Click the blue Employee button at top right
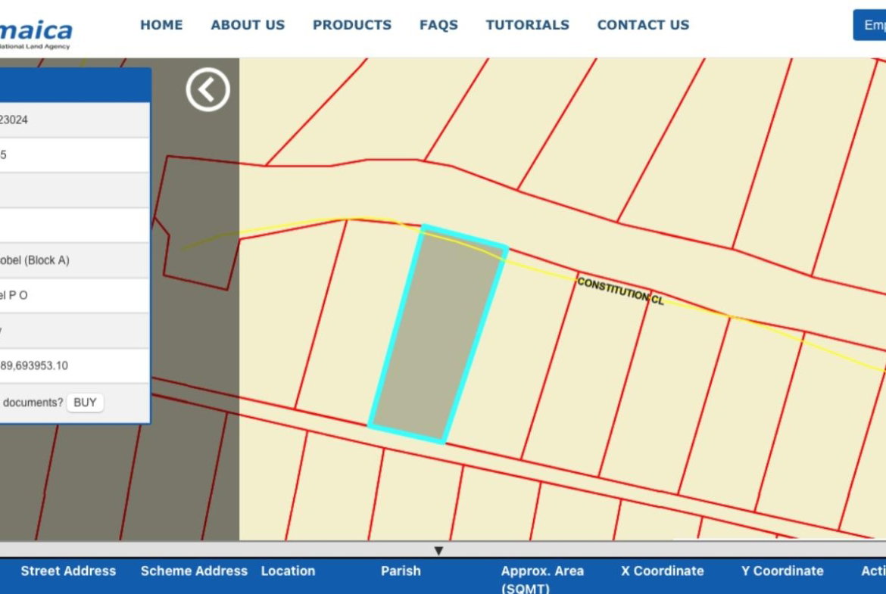Image resolution: width=886 pixels, height=594 pixels. pos(872,24)
